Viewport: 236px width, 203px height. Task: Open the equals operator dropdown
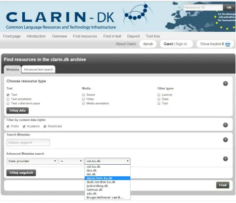71,161
